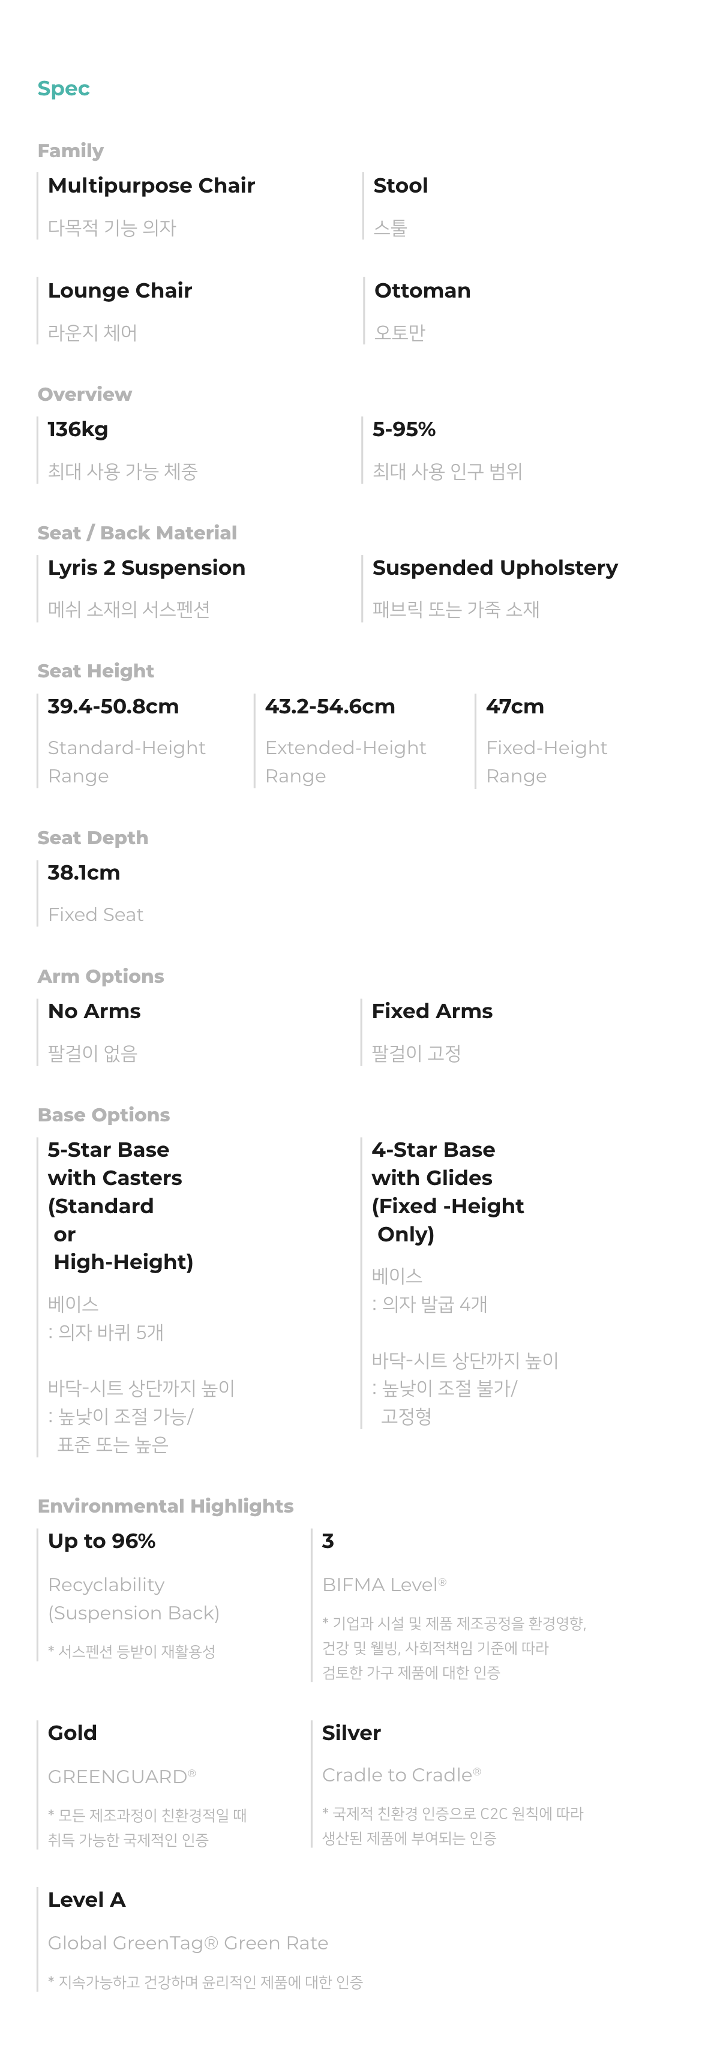Click the Fixed Arms option title
The width and height of the screenshot is (702, 2067).
coord(431,1011)
